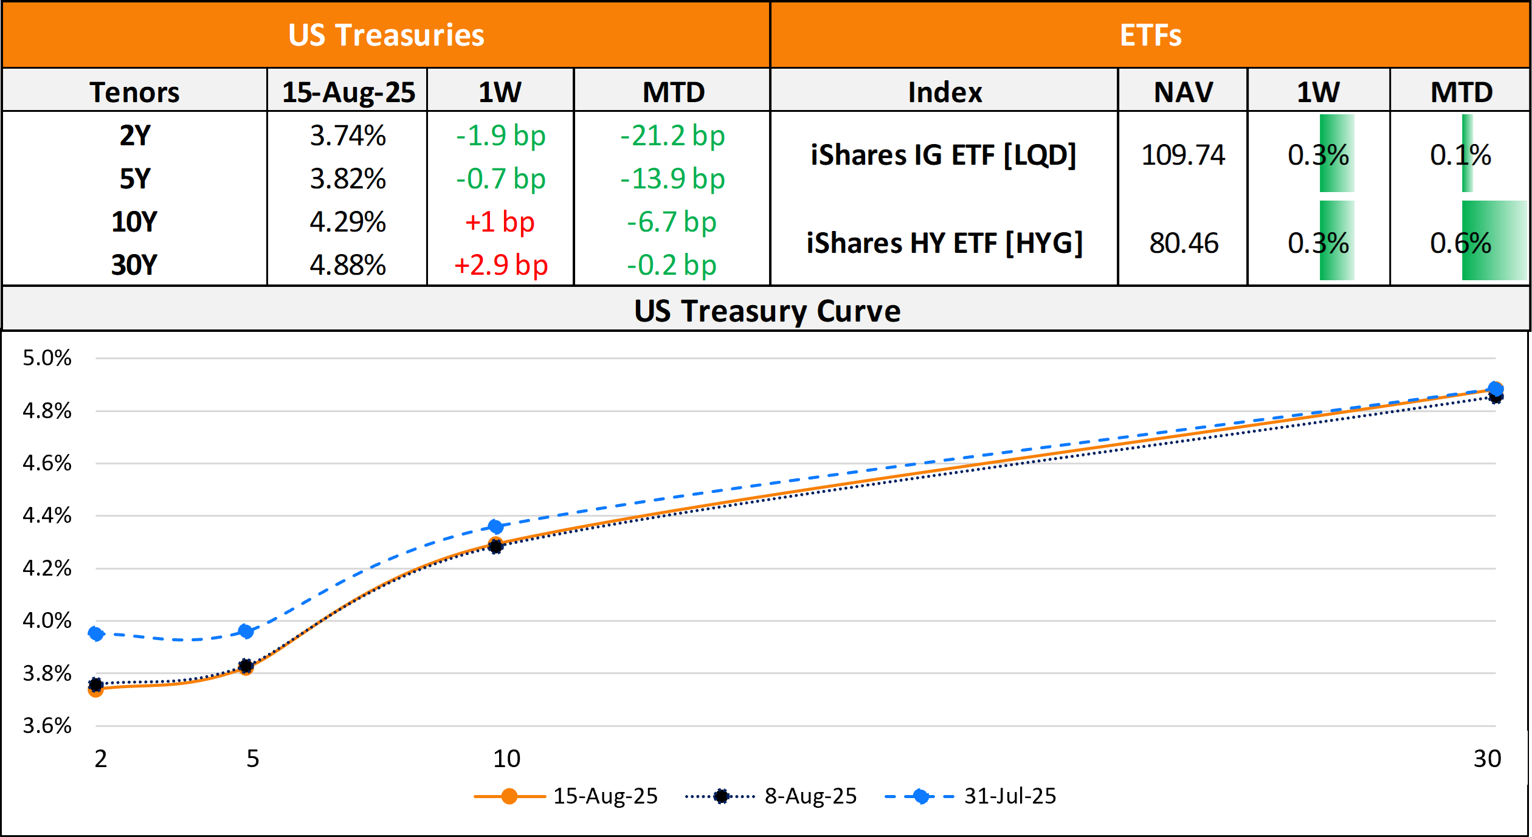Select the NAV column header
Screen dimensions: 1532x837
[1183, 92]
